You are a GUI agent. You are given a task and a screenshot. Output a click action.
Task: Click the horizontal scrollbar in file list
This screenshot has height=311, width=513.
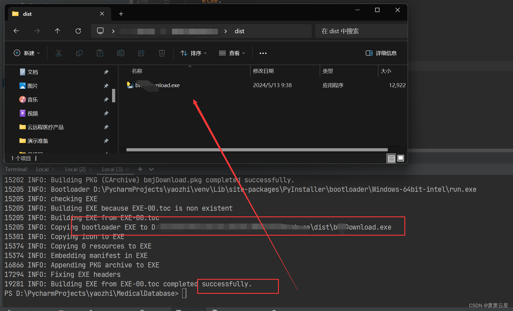click(257, 150)
